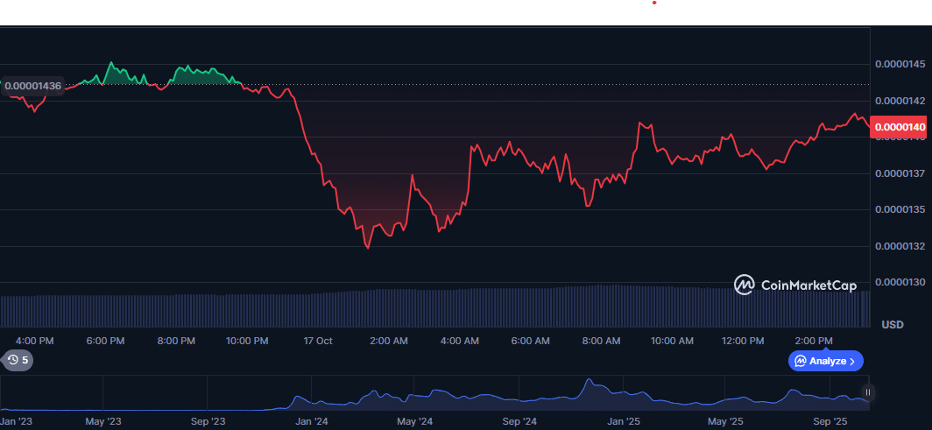Click the 0.00001436 opening price label

coord(33,86)
